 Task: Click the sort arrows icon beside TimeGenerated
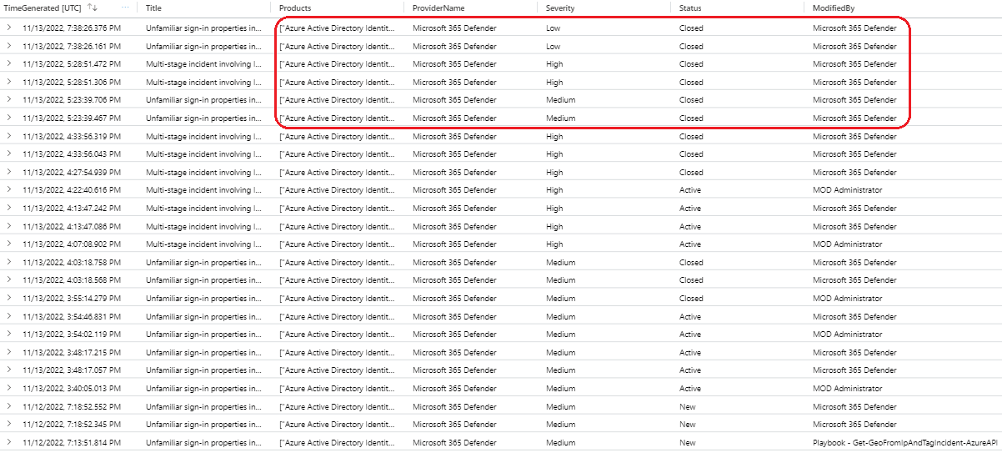93,8
